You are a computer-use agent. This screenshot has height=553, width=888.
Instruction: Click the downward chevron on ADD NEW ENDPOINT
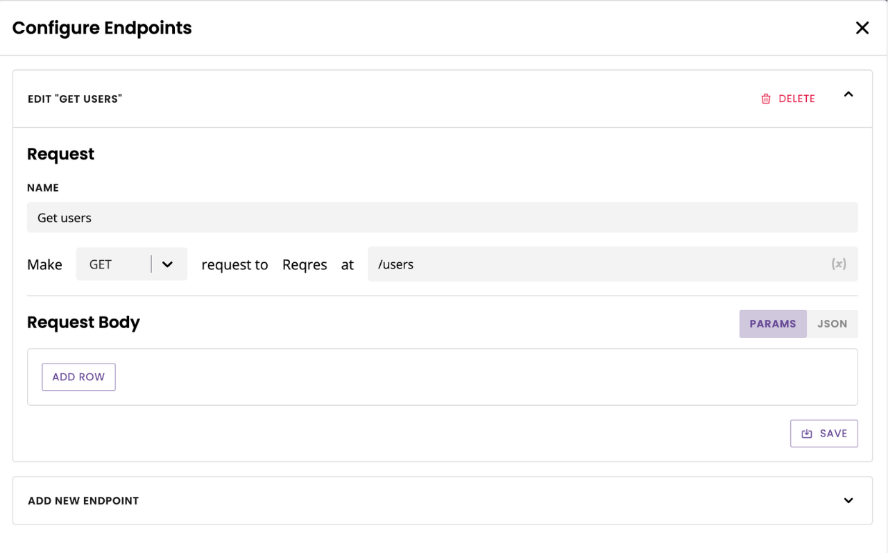tap(848, 500)
